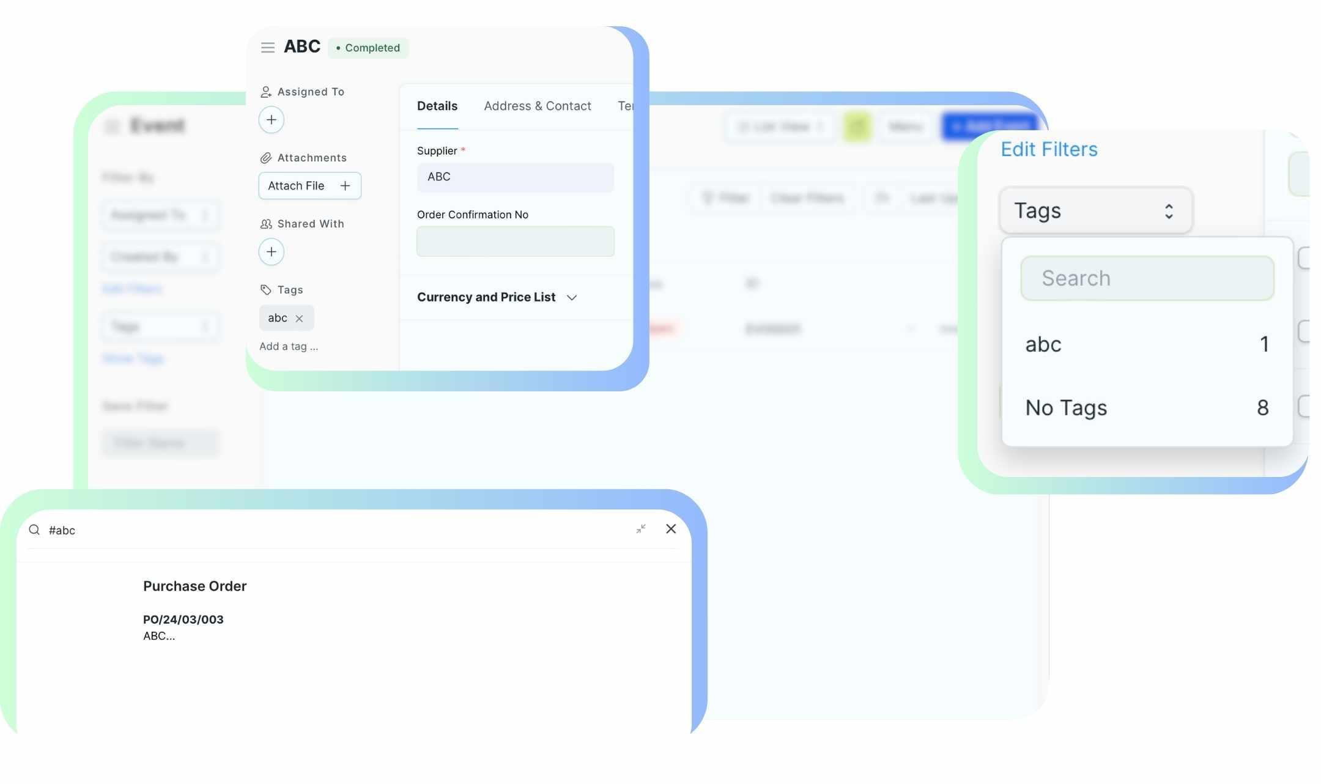The height and width of the screenshot is (784, 1321).
Task: Open PO/24/03/003 search result
Action: pos(183,619)
